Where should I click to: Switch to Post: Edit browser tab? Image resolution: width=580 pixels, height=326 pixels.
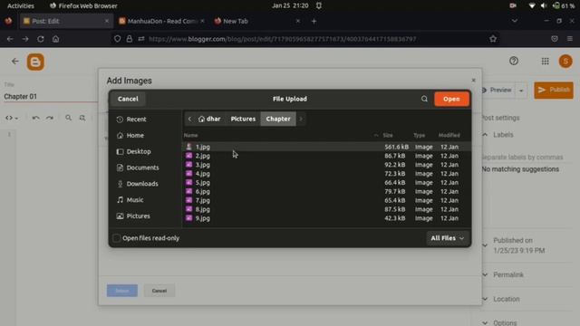pos(66,21)
